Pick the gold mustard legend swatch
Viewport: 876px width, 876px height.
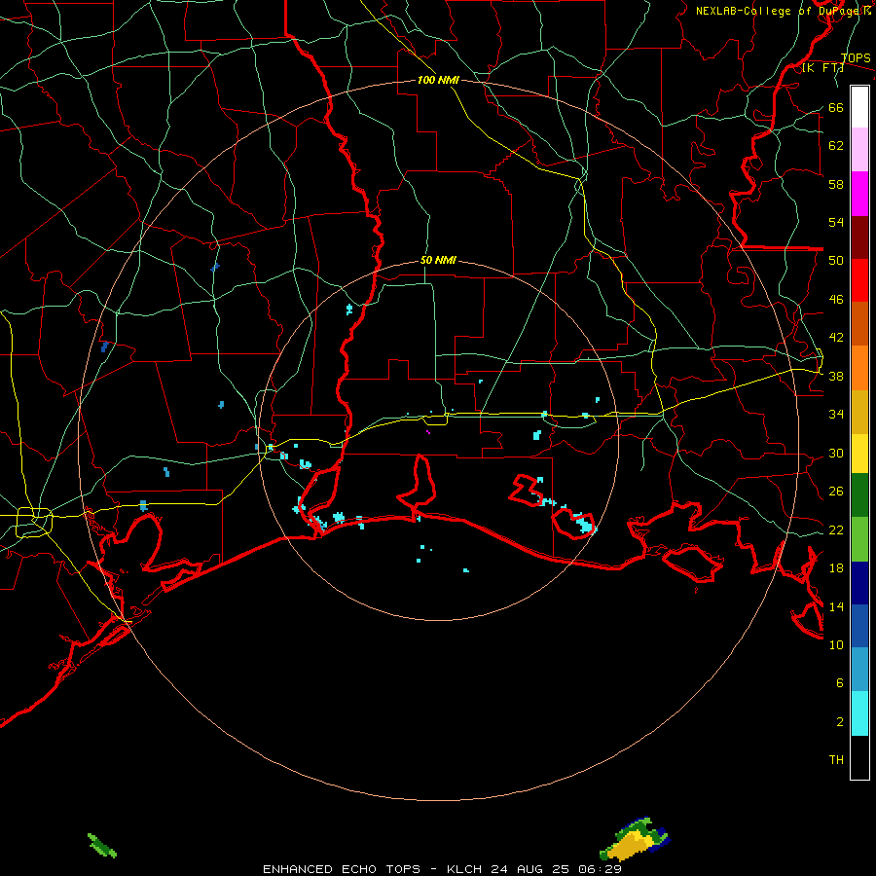click(859, 412)
